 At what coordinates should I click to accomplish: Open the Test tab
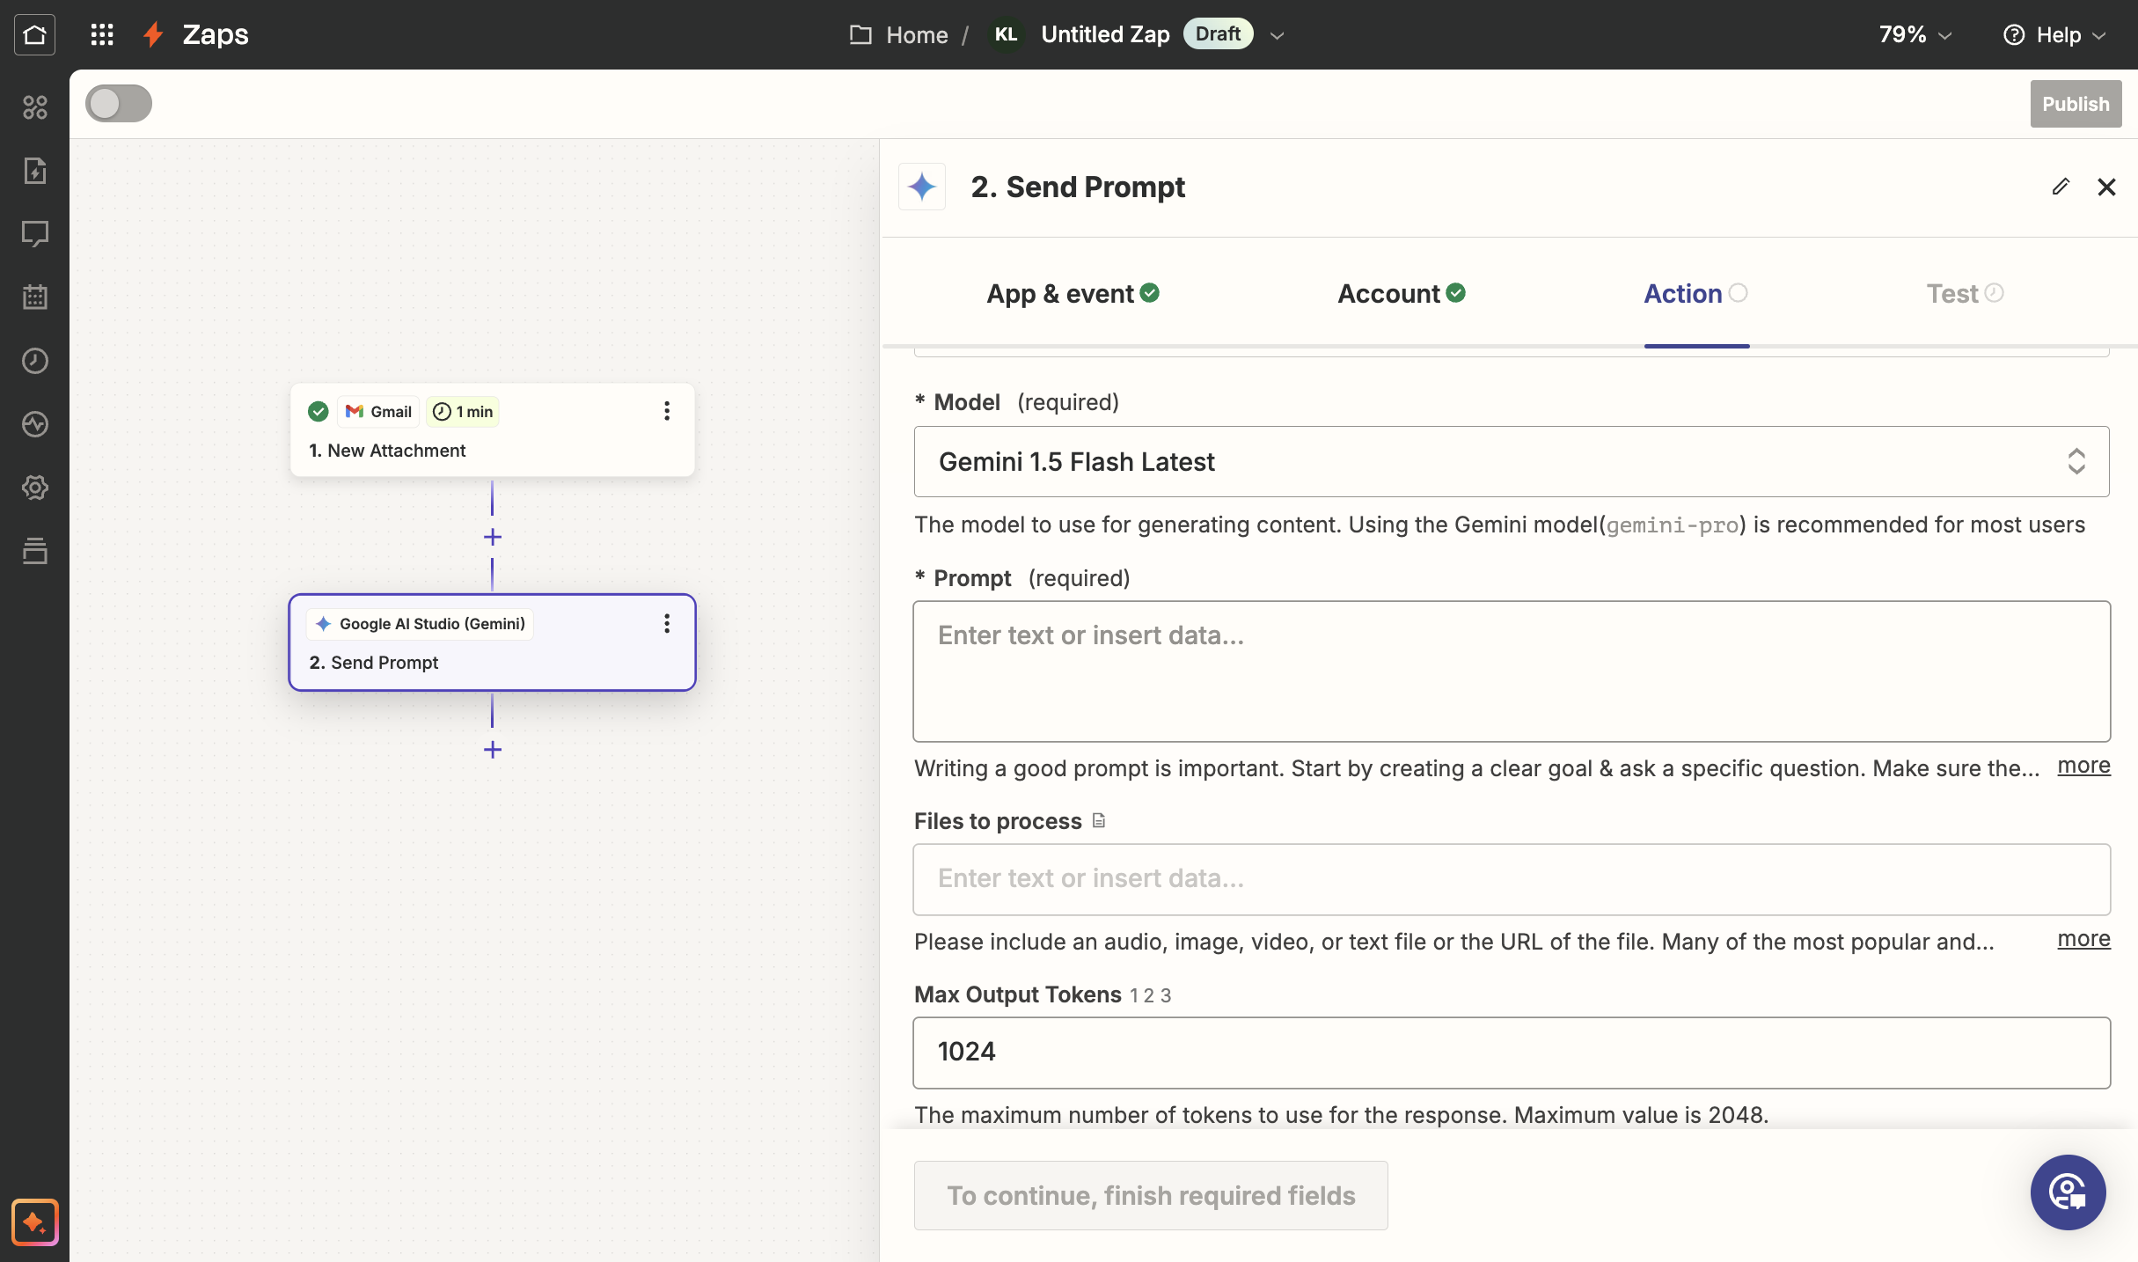point(1965,294)
